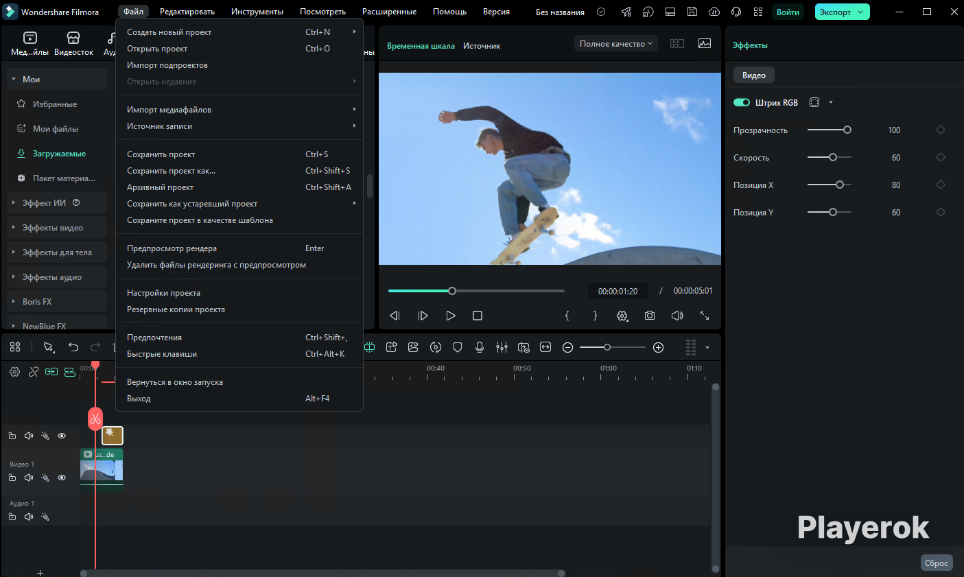Expand the Эффект ИИ category
Image resolution: width=964 pixels, height=577 pixels.
(57, 203)
